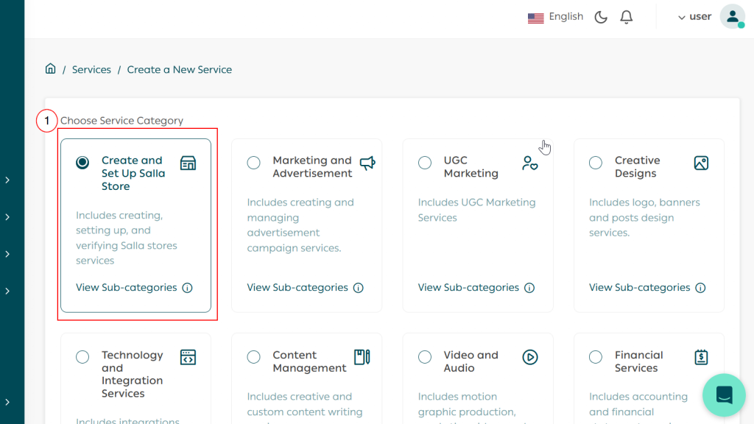The height and width of the screenshot is (424, 754).
Task: Select Marketing and Advertisement radio button
Action: click(254, 163)
